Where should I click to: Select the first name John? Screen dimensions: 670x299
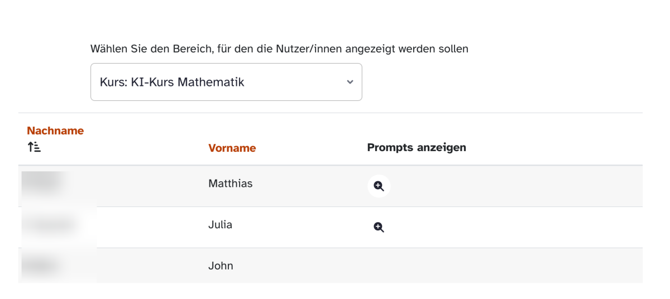(x=221, y=266)
